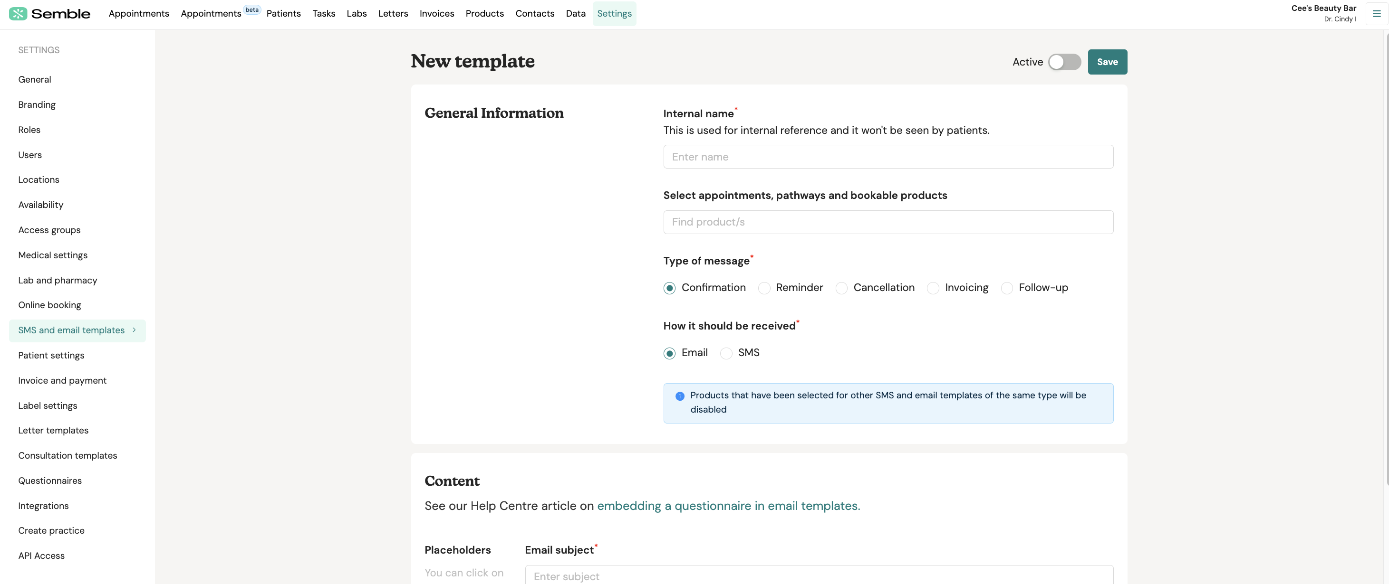Click the Internal name input field
Image resolution: width=1389 pixels, height=584 pixels.
(888, 157)
